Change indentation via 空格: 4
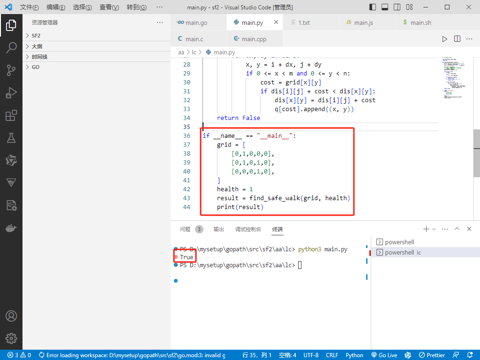 coord(288,355)
